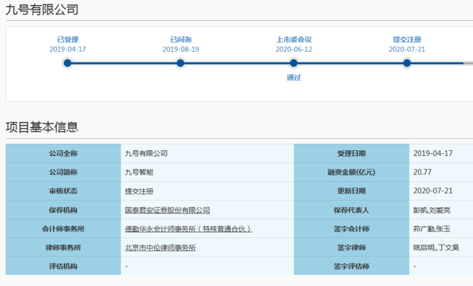473x286 pixels.
Task: Click the 评估机构 header cell
Action: (x=63, y=266)
